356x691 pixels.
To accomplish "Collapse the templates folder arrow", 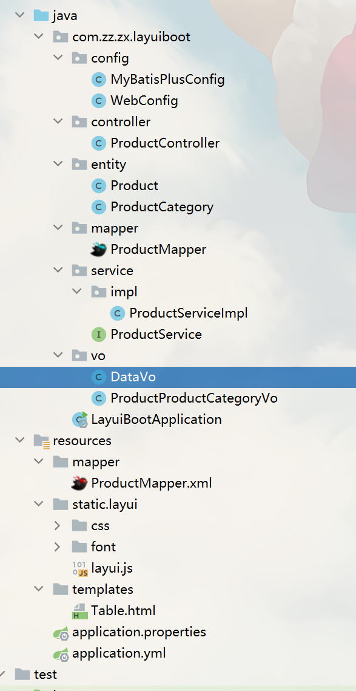I will tap(38, 589).
